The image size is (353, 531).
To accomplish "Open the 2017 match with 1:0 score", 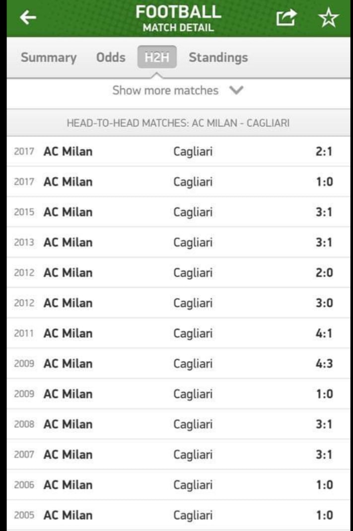I will click(178, 182).
